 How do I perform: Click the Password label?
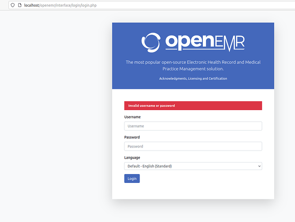coord(132,137)
